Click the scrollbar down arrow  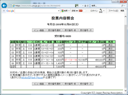pos(125,90)
